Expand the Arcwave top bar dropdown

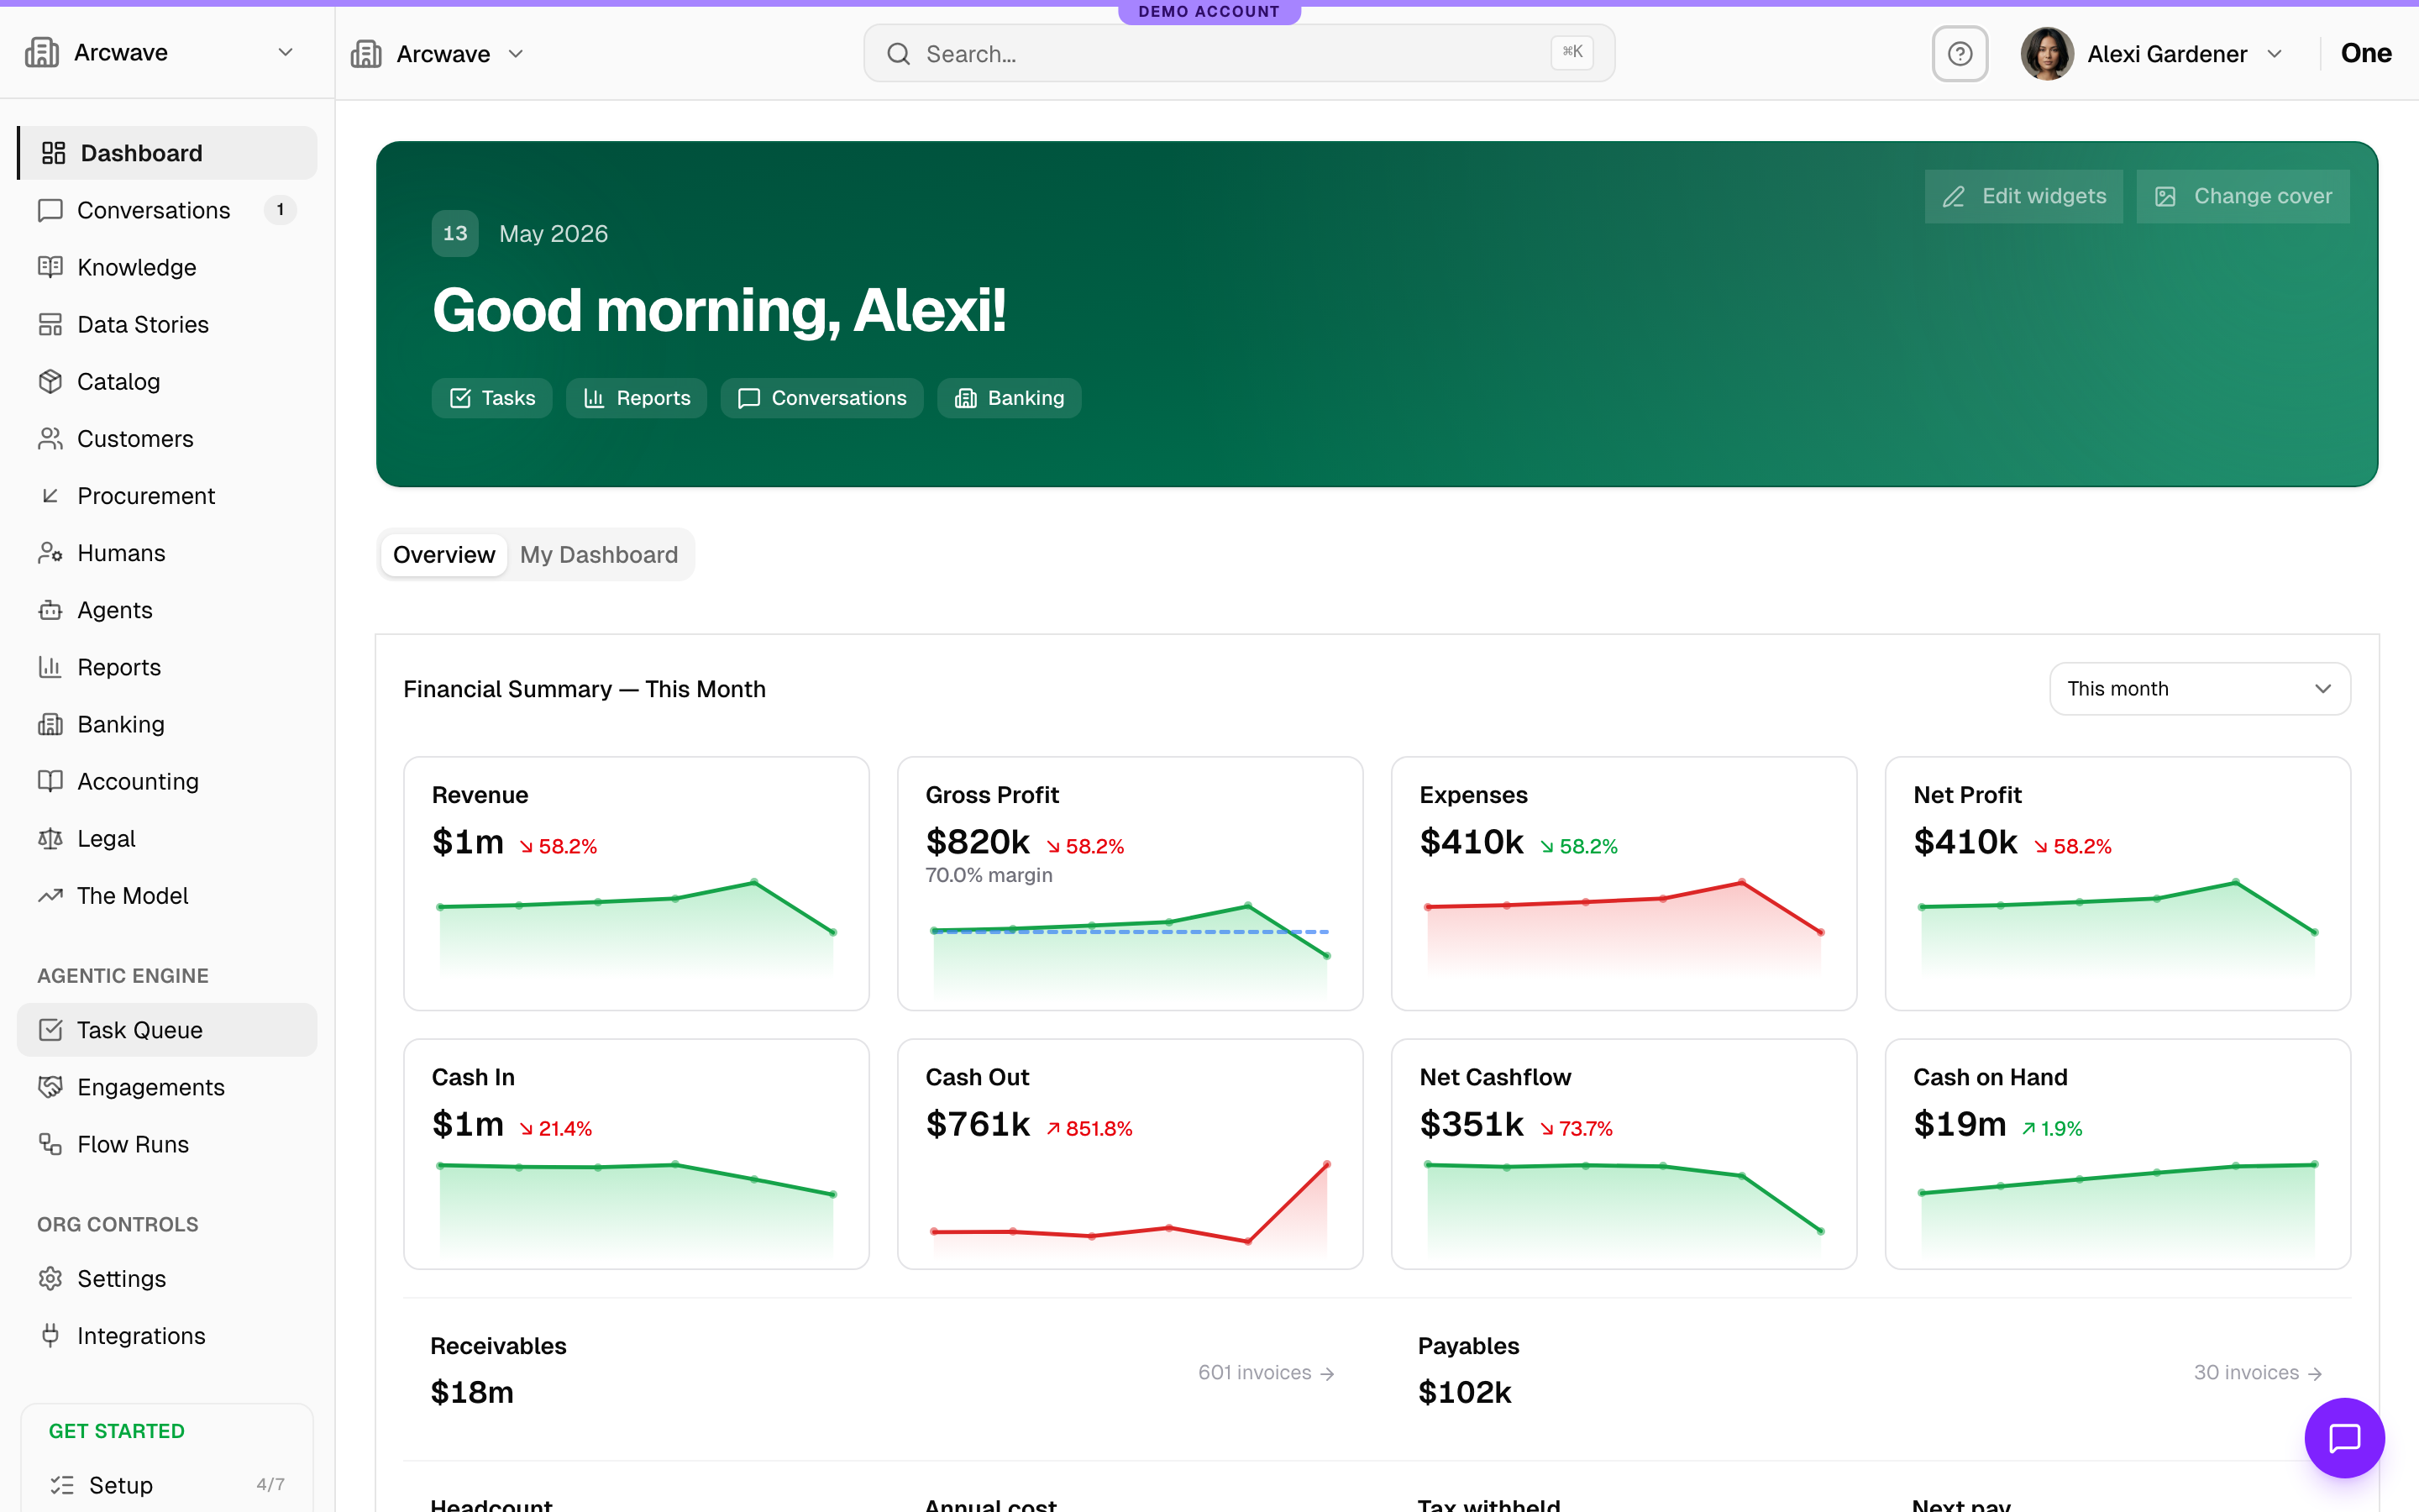[x=438, y=53]
